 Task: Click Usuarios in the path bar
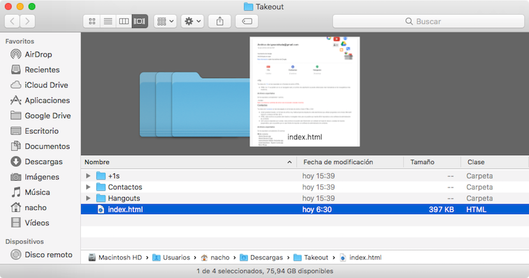click(x=171, y=258)
